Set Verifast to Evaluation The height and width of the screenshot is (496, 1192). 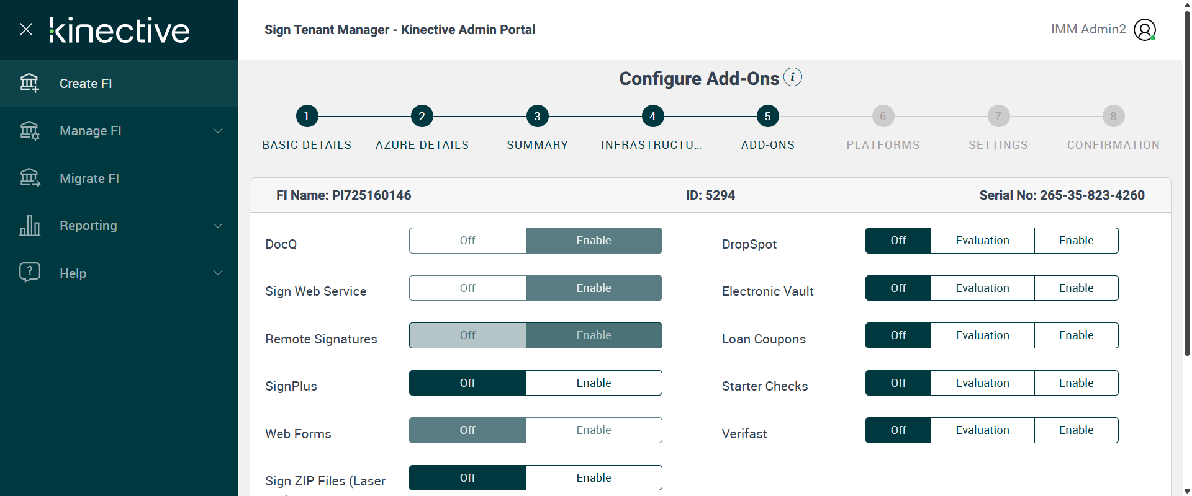[982, 430]
